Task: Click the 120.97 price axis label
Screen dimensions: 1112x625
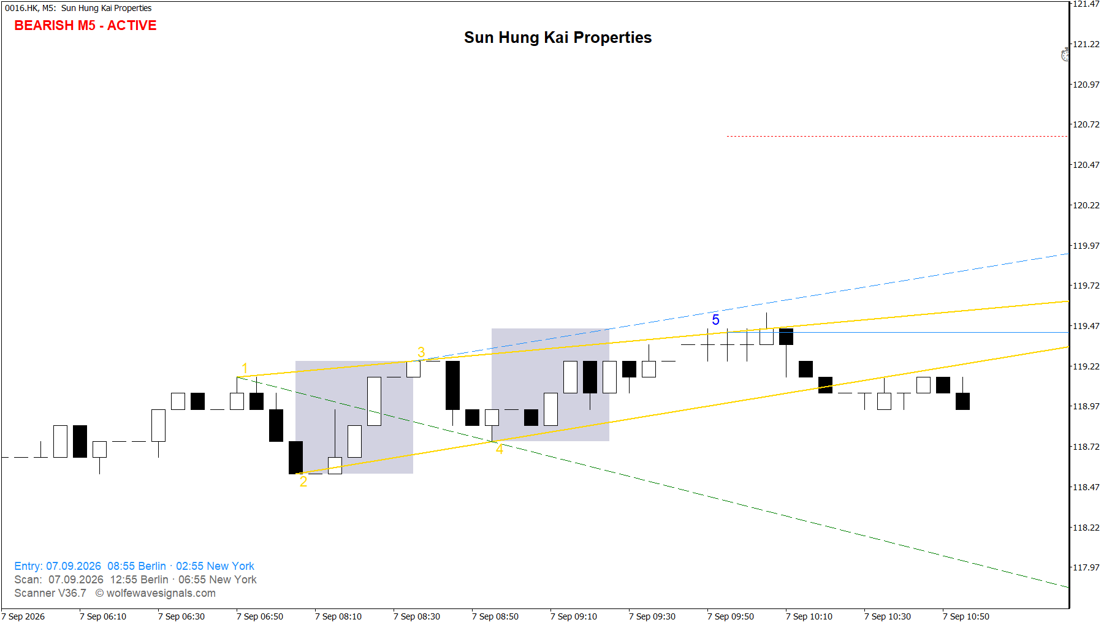Action: (x=1086, y=85)
